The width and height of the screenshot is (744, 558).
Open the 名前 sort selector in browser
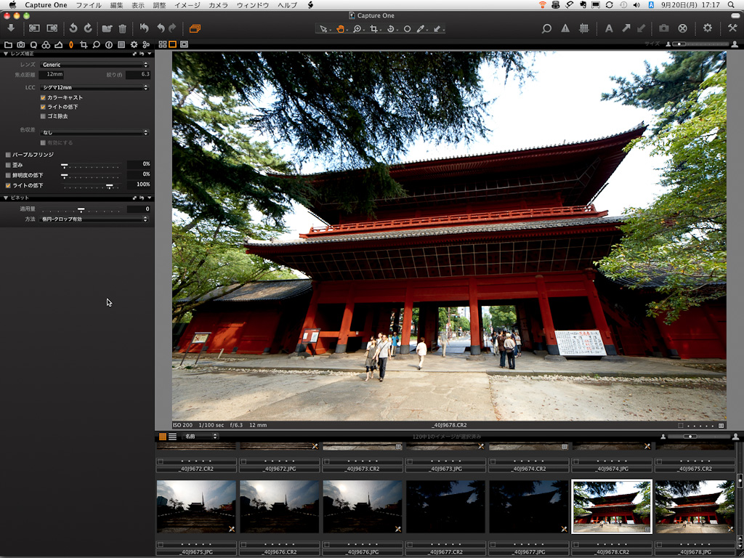(201, 437)
